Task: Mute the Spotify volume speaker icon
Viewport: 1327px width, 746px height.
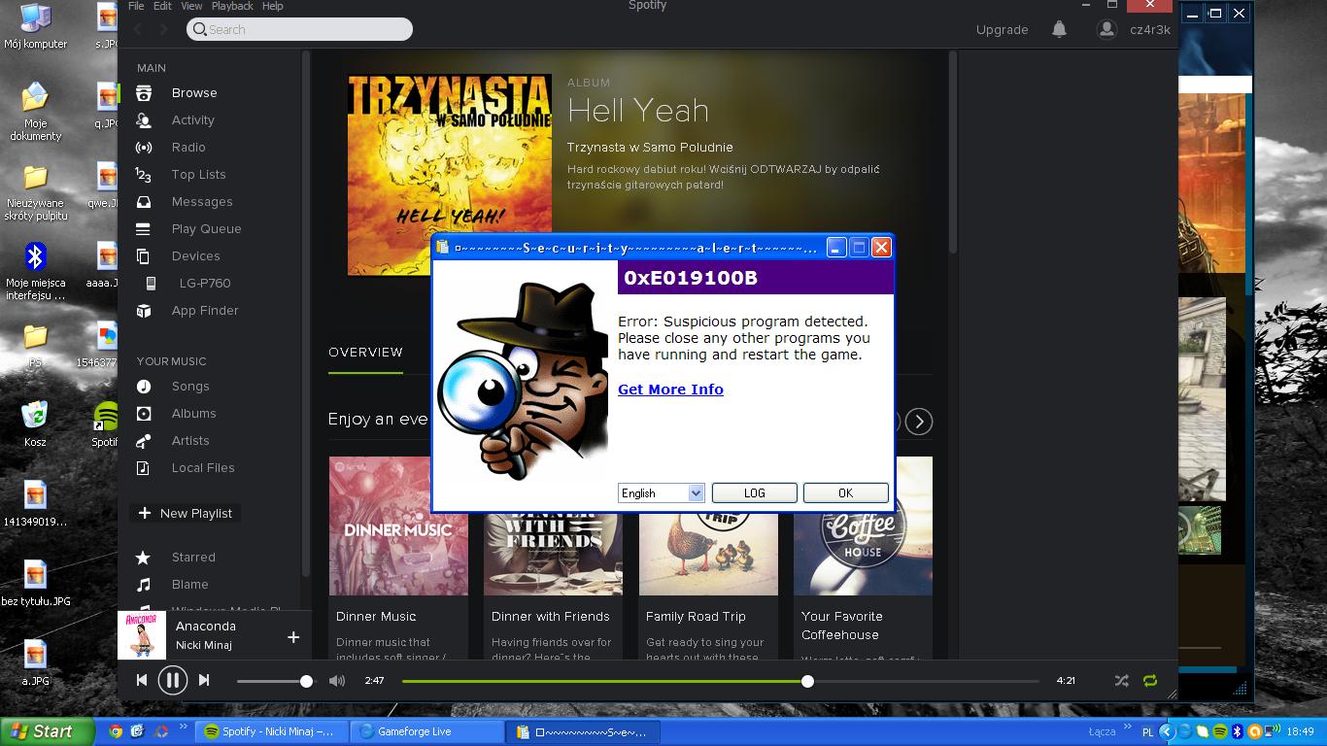Action: coord(337,681)
